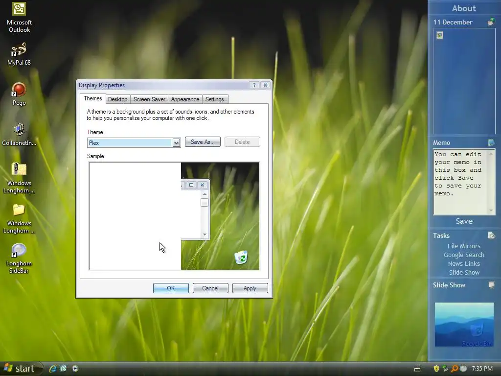
Task: Switch to the Themes tab
Action: coord(92,98)
